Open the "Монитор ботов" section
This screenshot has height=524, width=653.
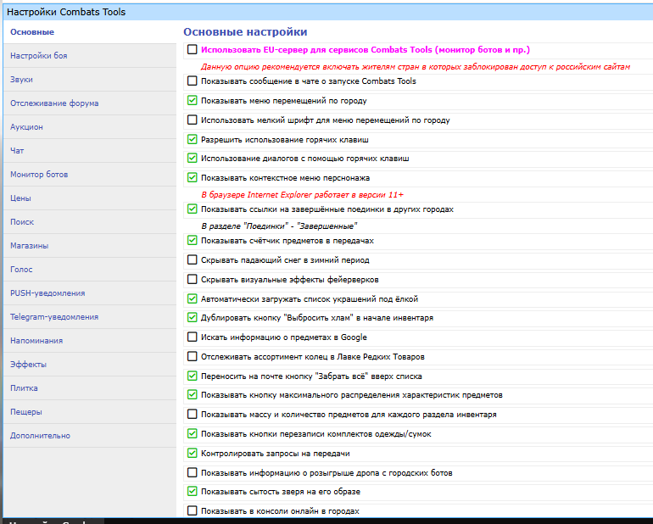[x=39, y=175]
